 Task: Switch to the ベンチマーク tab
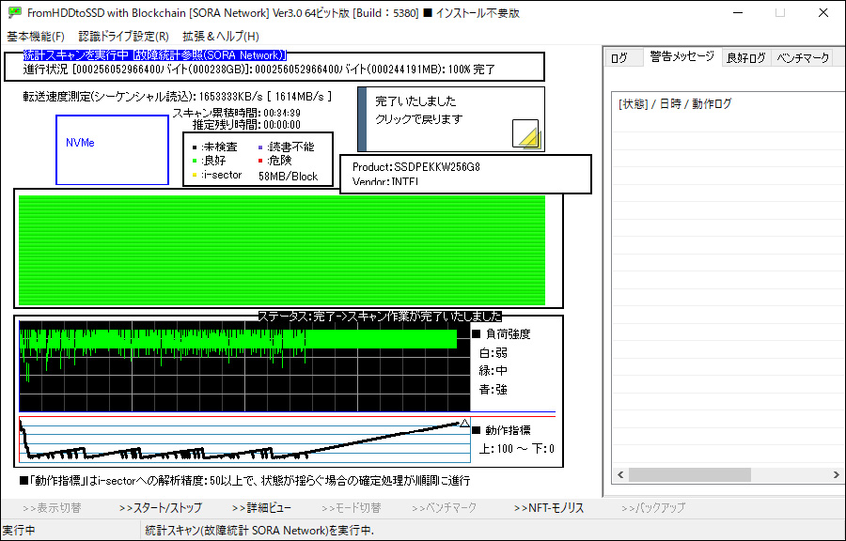[x=803, y=57]
